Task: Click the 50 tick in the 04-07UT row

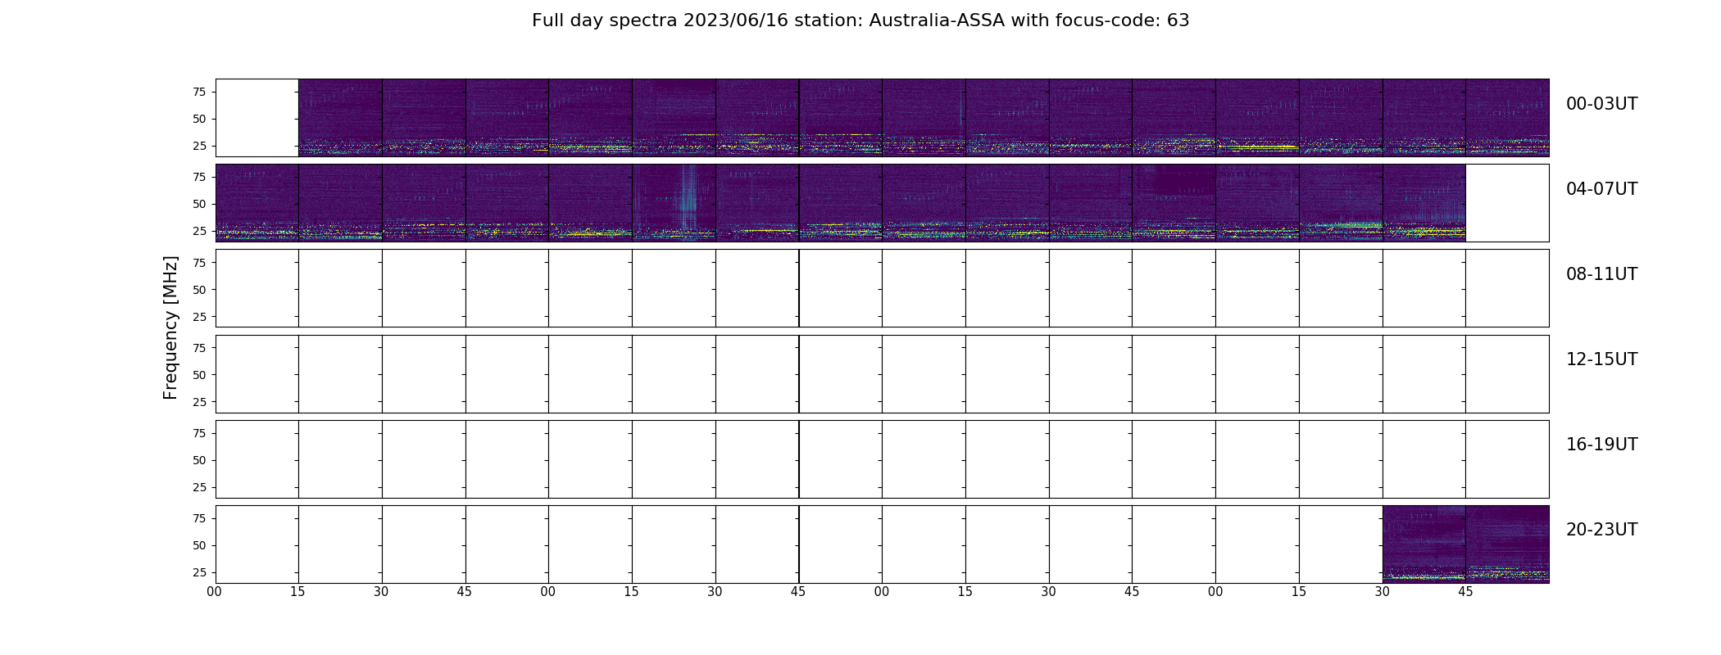Action: [199, 204]
